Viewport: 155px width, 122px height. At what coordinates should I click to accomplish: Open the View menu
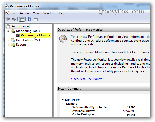coord(36,13)
